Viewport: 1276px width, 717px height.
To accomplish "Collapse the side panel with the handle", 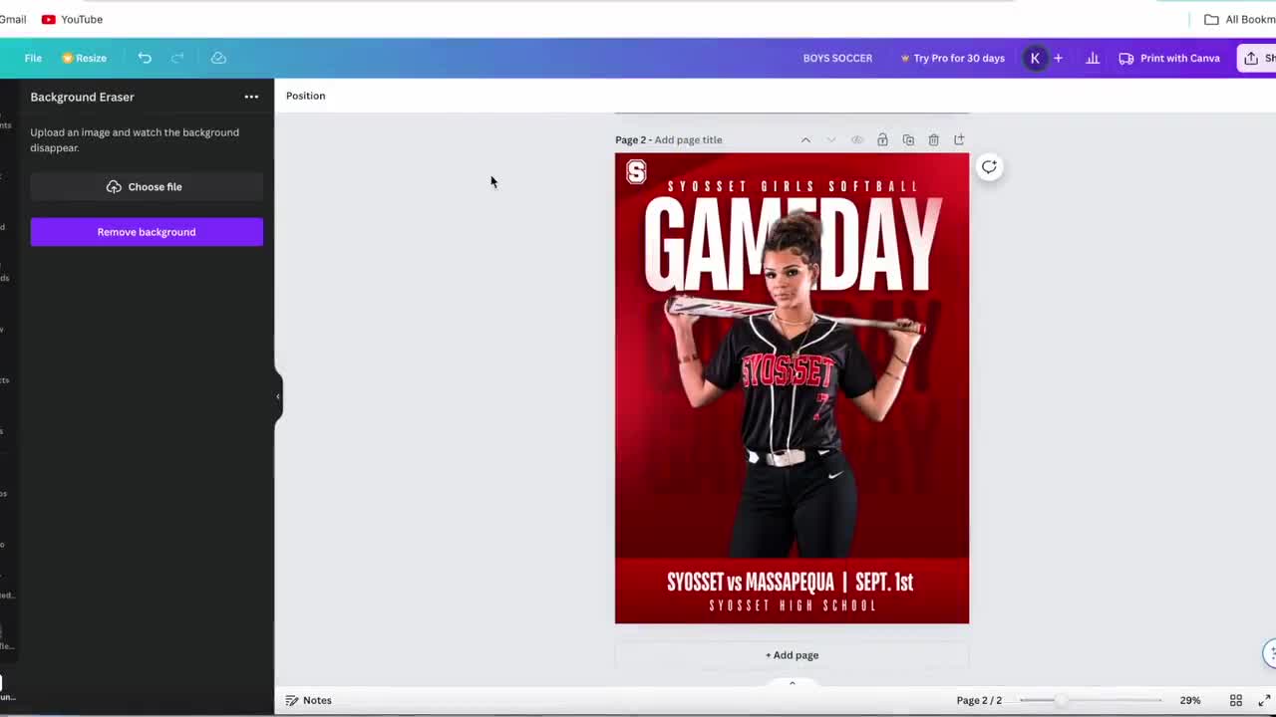I will 278,396.
